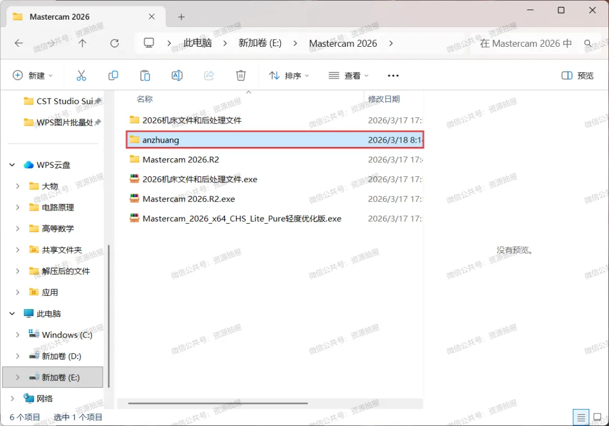The height and width of the screenshot is (426, 609).
Task: Click the Rename icon in toolbar
Action: (177, 76)
